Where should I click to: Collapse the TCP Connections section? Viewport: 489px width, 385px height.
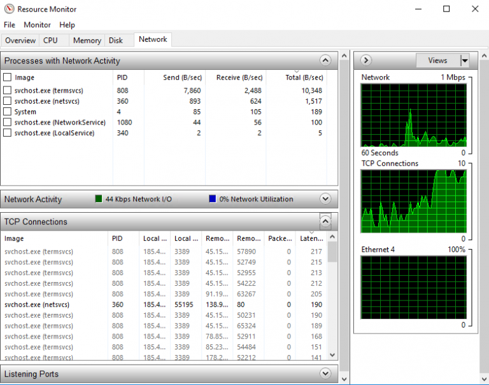(325, 222)
